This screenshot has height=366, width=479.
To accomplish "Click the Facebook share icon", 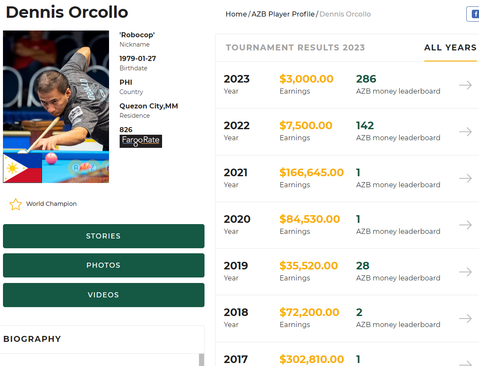I will (x=473, y=14).
